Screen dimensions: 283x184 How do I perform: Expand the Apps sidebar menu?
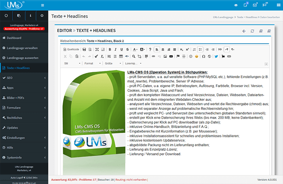[24, 88]
